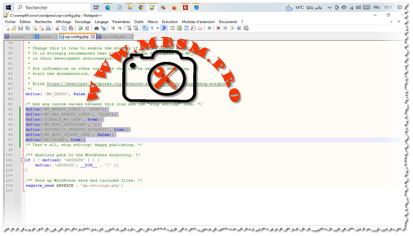
Task: Click the Windows Start button
Action: click(x=8, y=7)
